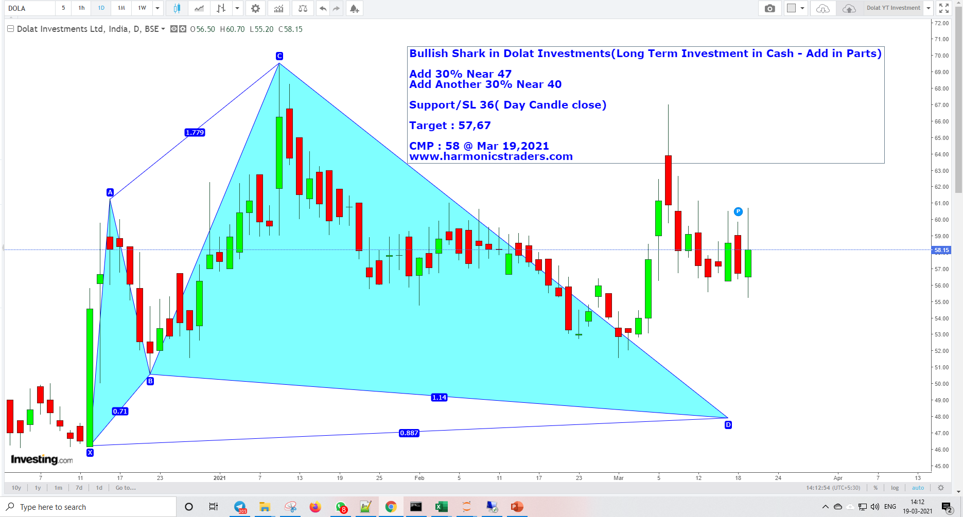Screen dimensions: 963x517
Task: Open the indicators panel
Action: 278,8
